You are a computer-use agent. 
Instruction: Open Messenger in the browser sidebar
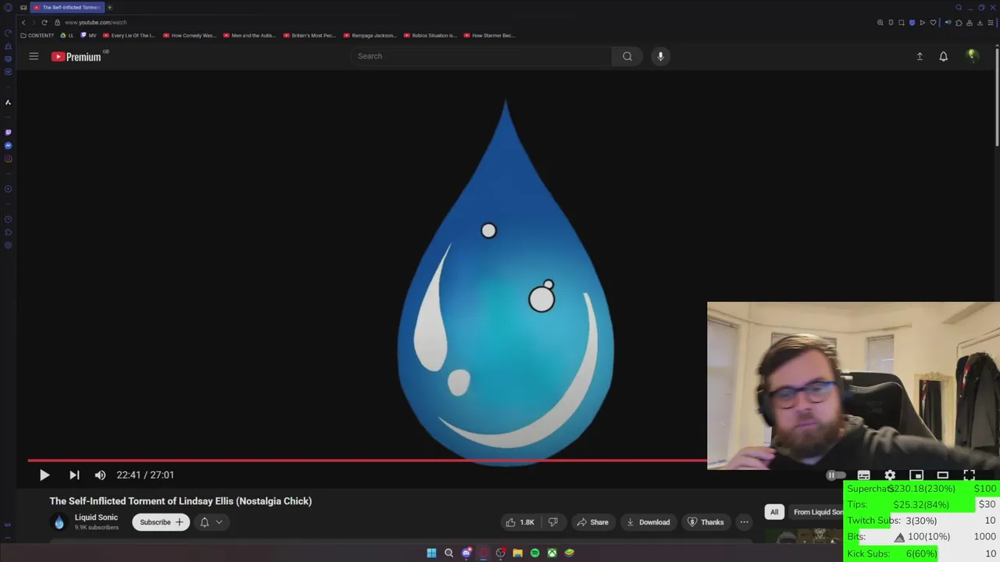8,146
